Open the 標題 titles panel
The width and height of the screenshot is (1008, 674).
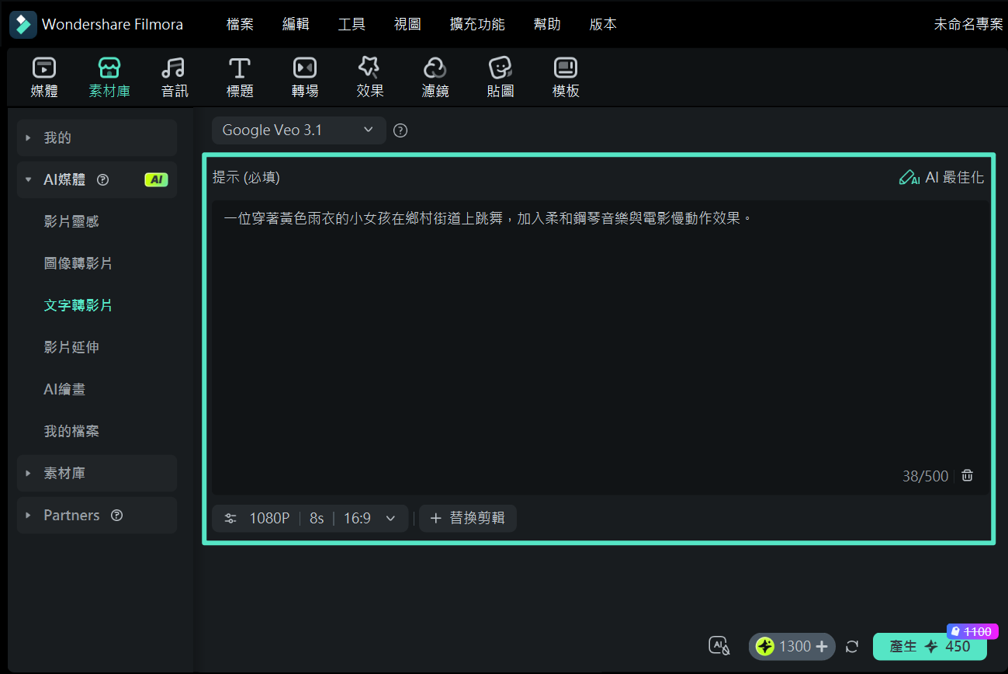pos(239,76)
